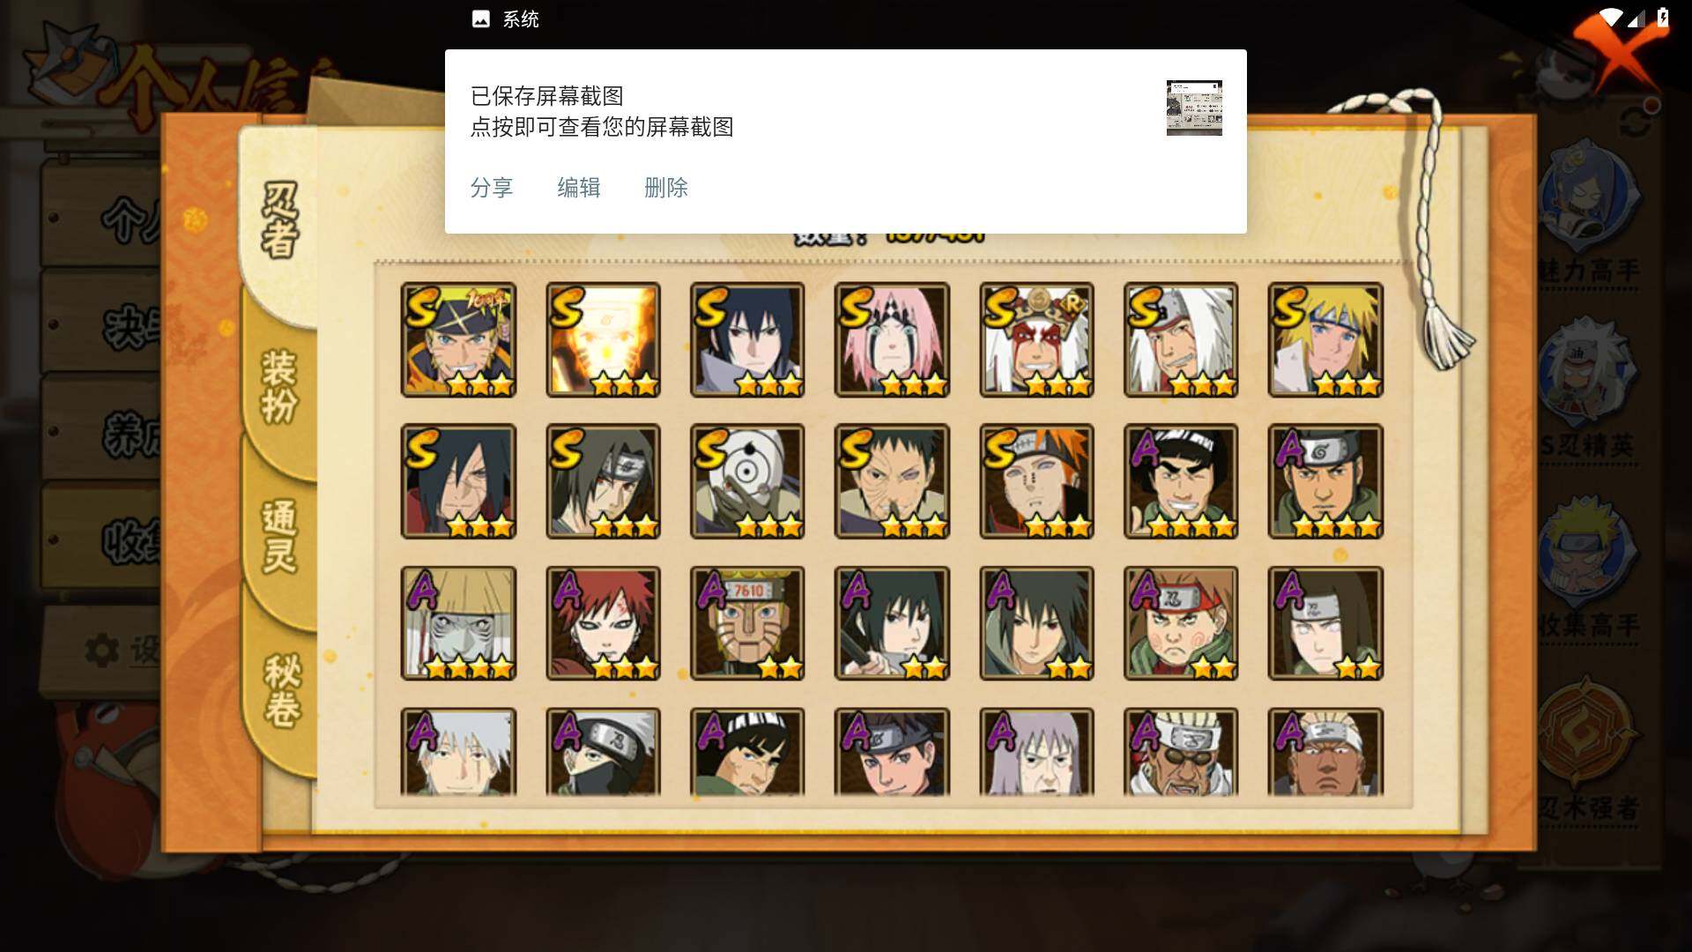
Task: Tap 分享 in the screenshot notification
Action: point(492,188)
